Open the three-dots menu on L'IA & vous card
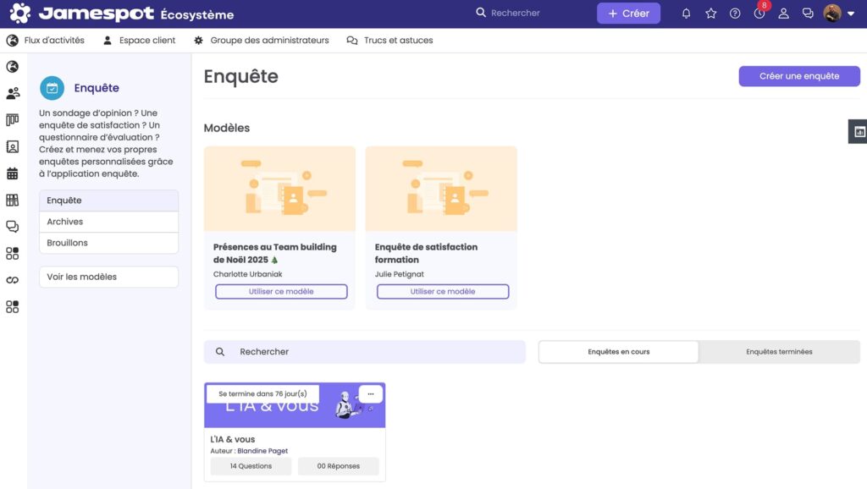The image size is (867, 489). (371, 394)
